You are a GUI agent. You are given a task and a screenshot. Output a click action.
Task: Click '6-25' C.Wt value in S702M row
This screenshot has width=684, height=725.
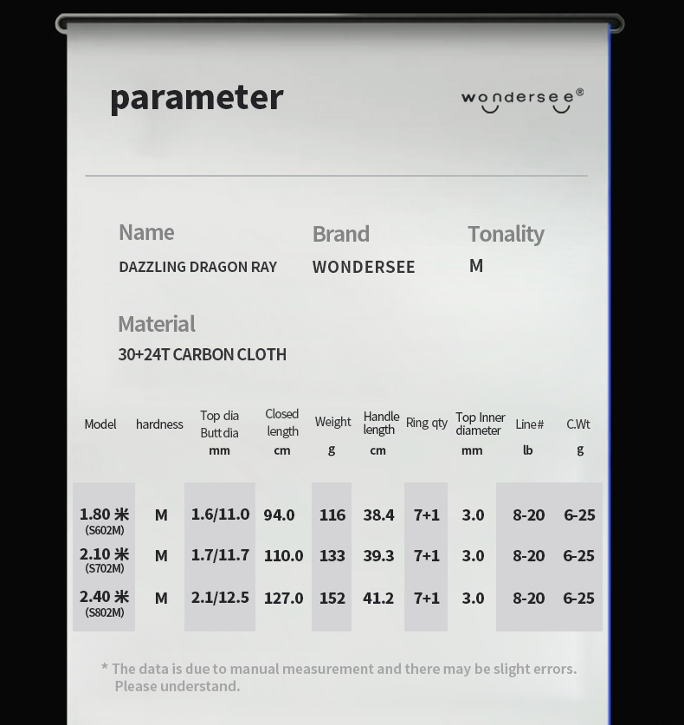point(578,556)
